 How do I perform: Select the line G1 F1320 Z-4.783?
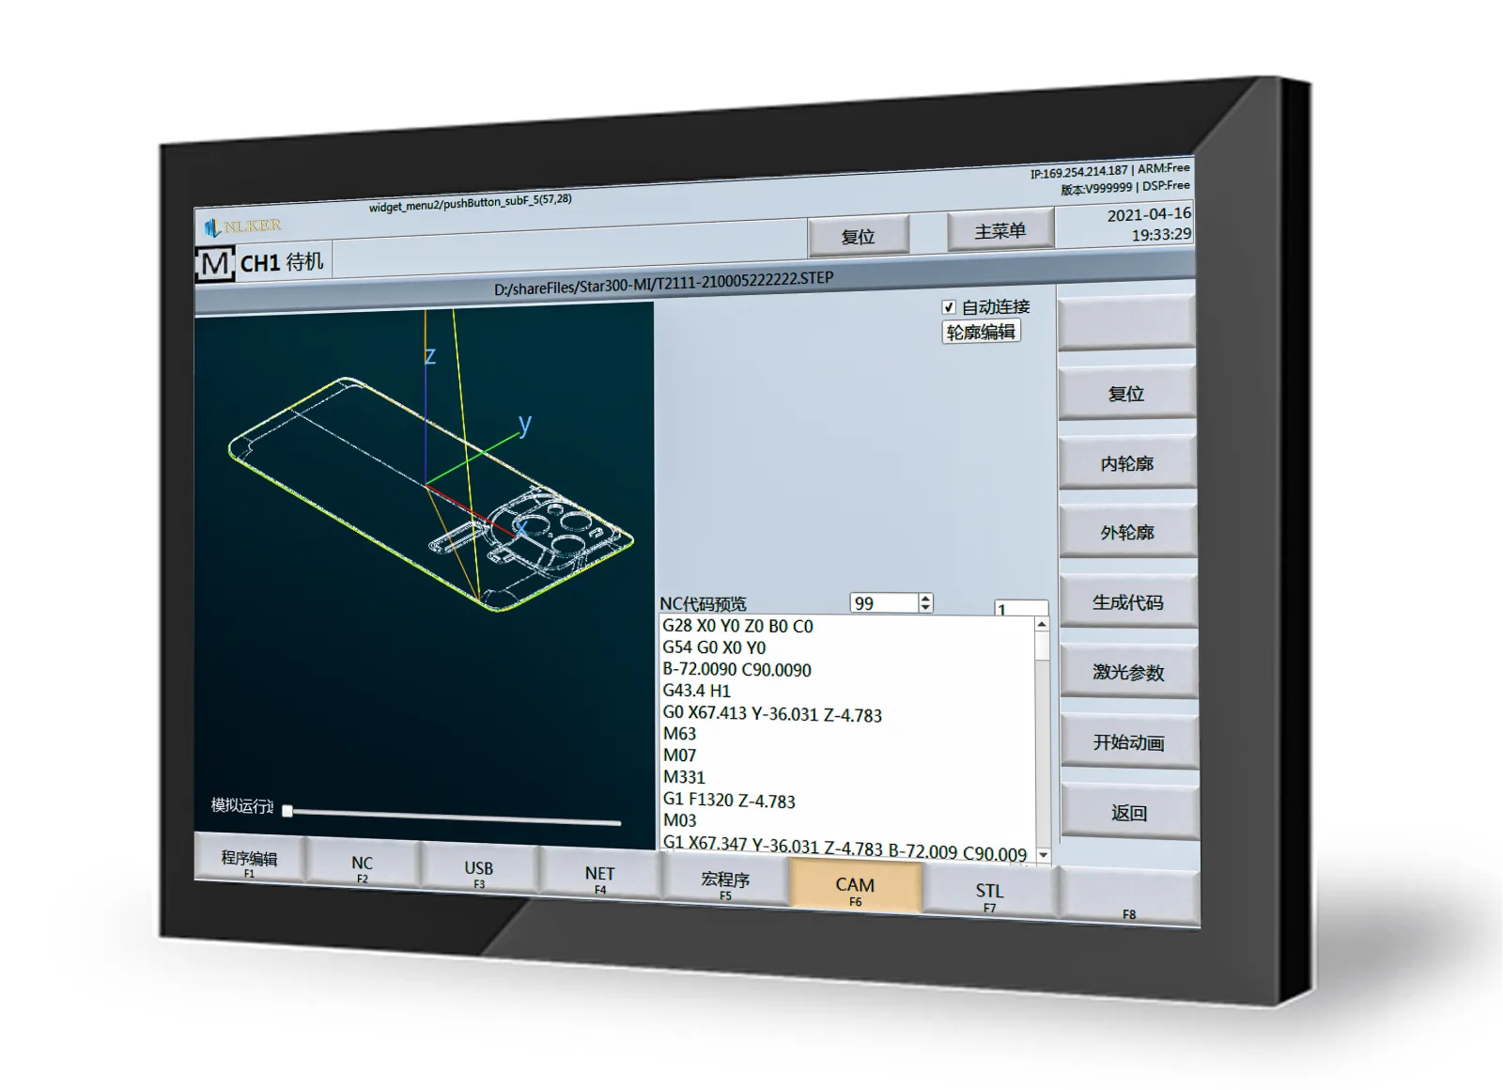729,800
